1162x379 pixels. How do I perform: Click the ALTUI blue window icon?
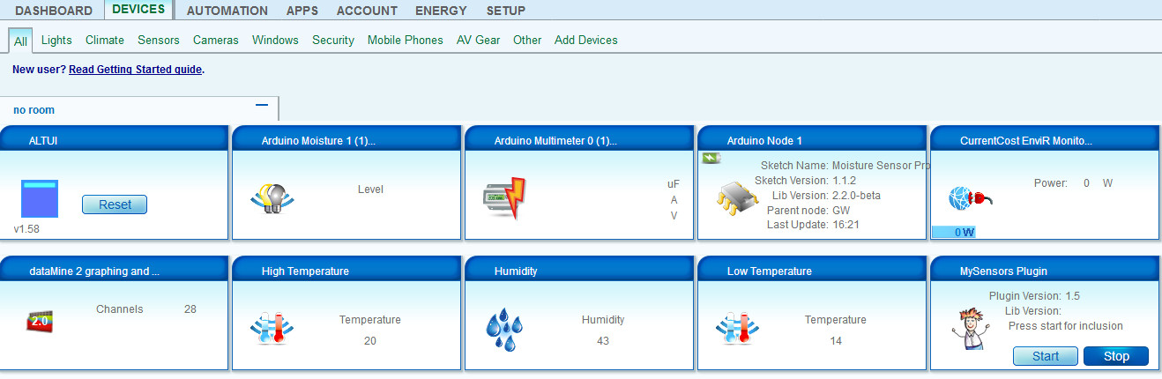[40, 198]
